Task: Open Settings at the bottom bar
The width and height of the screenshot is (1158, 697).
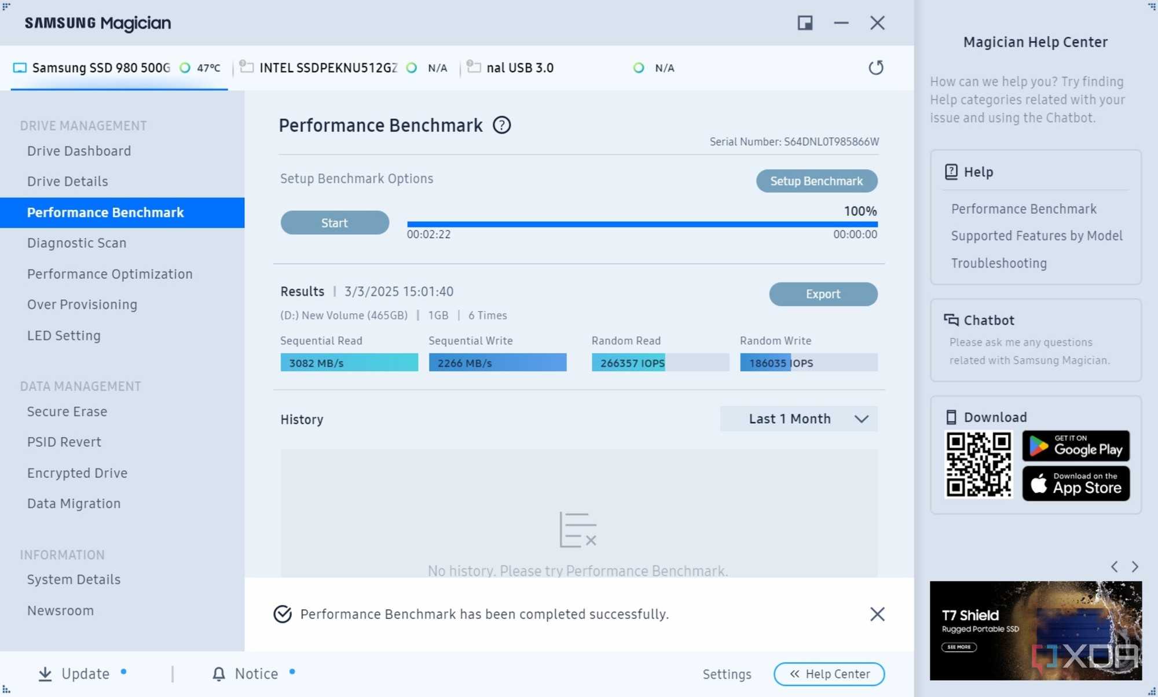Action: coord(727,674)
